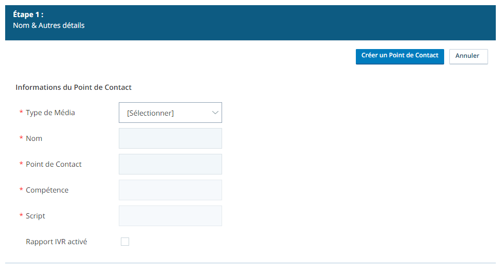Select the Étape 1 step header

coord(28,14)
